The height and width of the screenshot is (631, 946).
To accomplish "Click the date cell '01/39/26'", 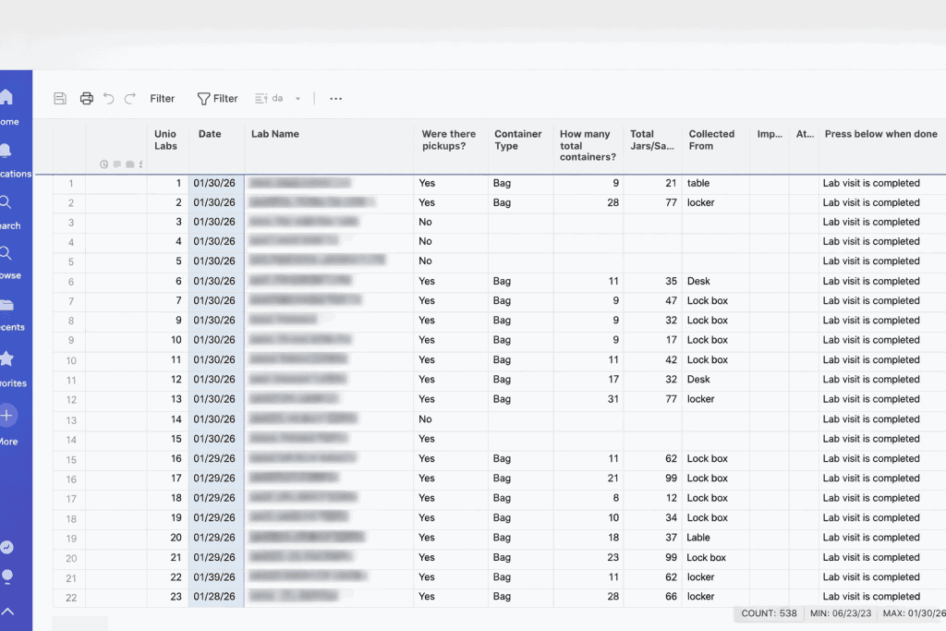I will pyautogui.click(x=216, y=577).
